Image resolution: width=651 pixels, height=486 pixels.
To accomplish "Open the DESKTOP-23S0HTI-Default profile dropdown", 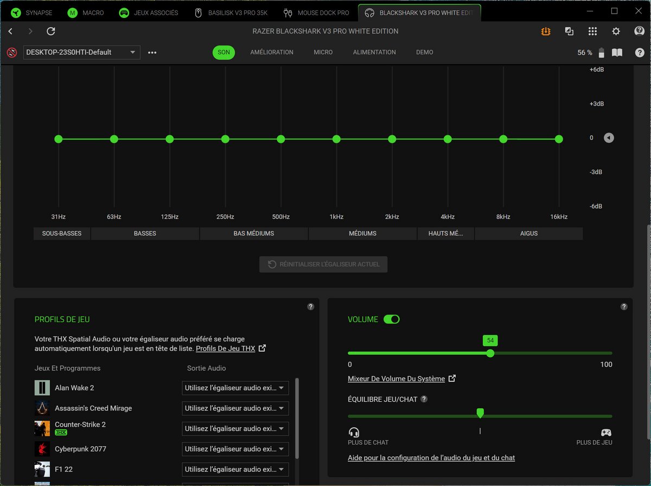I will (81, 53).
